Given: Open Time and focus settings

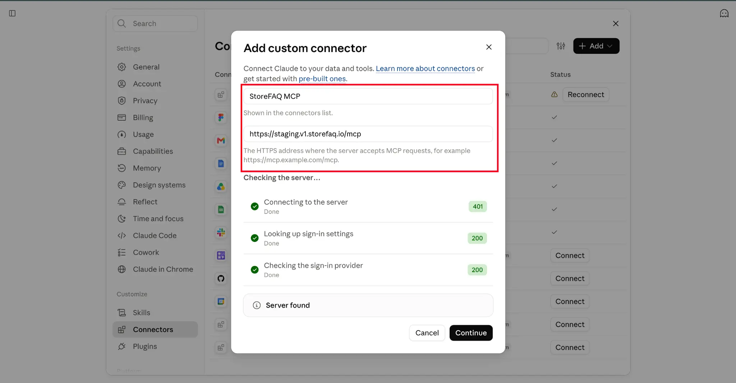Looking at the screenshot, I should point(155,219).
